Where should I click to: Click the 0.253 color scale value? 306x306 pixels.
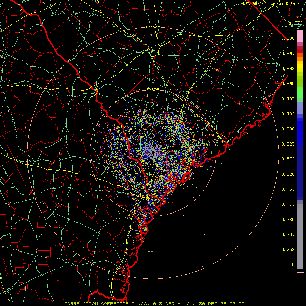[x=288, y=250]
